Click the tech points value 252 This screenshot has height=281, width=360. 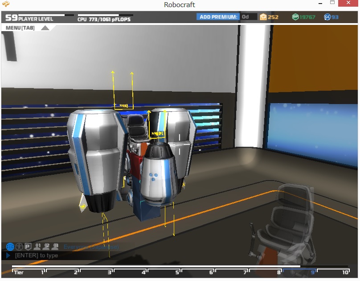[x=273, y=17]
